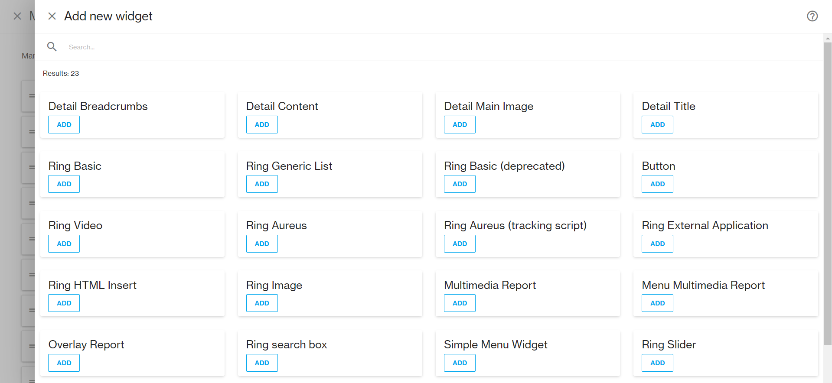
Task: Add the Detail Title widget
Action: click(x=657, y=125)
